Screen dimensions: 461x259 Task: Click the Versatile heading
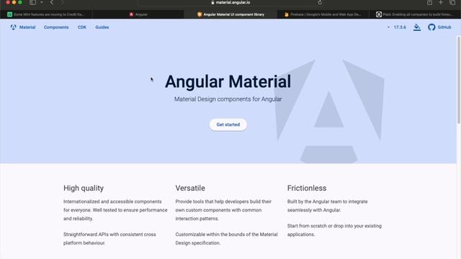point(190,188)
